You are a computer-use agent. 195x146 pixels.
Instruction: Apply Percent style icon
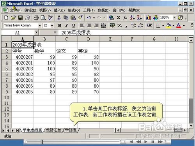119,25
